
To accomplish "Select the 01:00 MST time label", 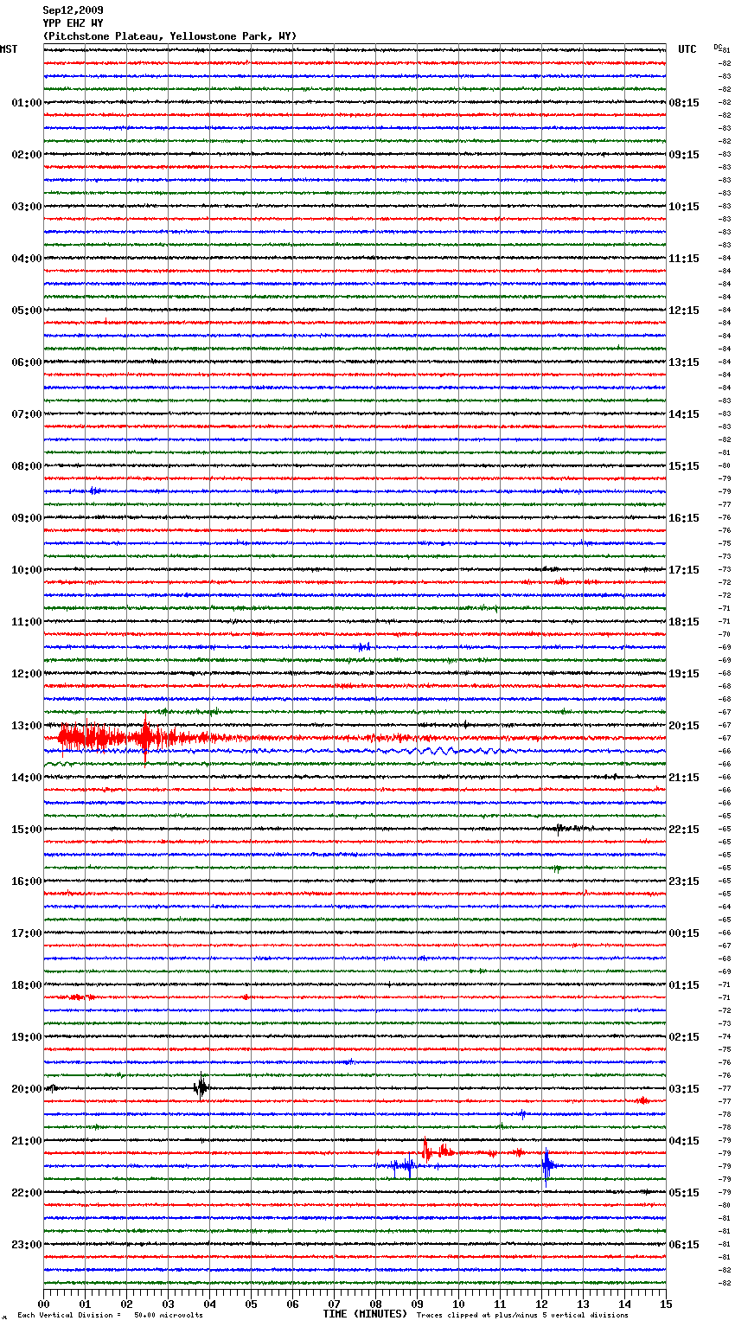I will (26, 103).
